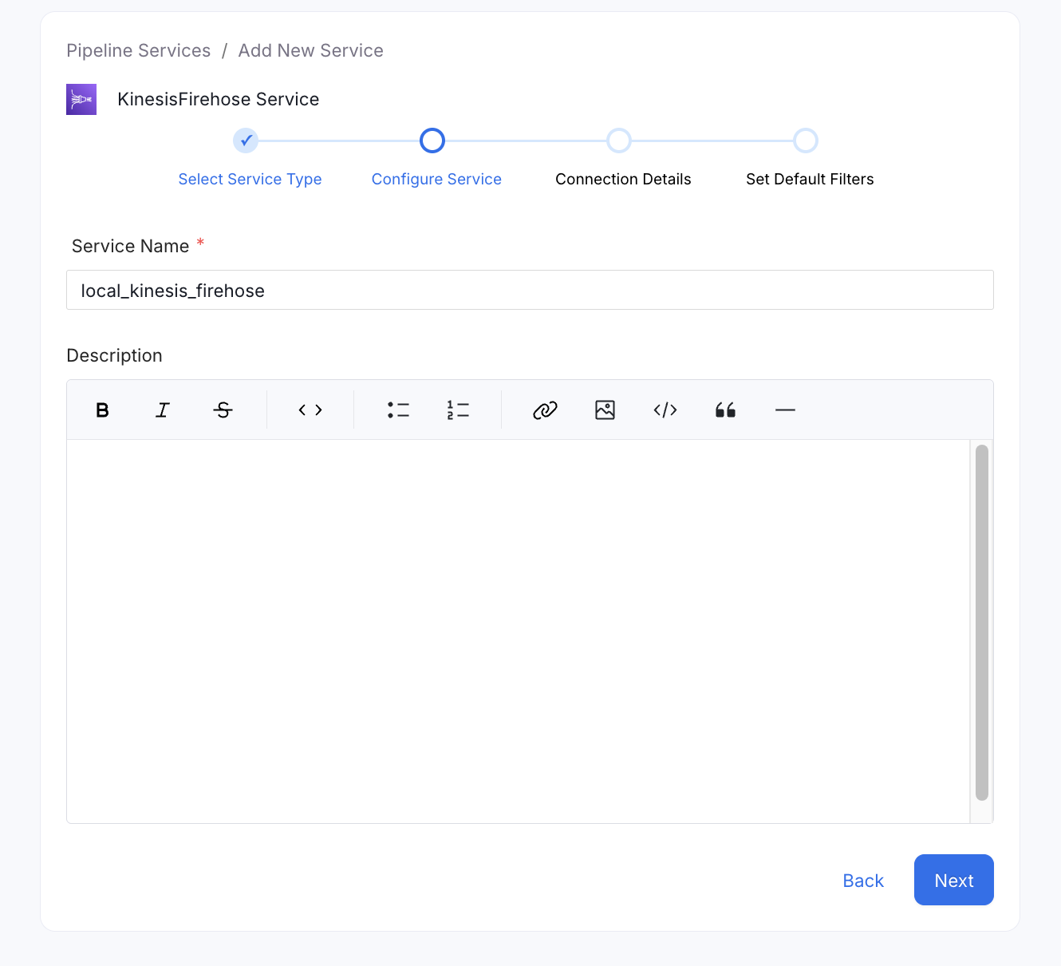Insert a blockquote

click(725, 410)
